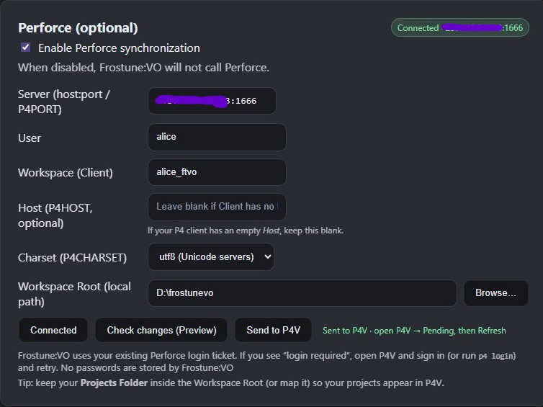Click the Perforce (optional) heading

tap(78, 28)
